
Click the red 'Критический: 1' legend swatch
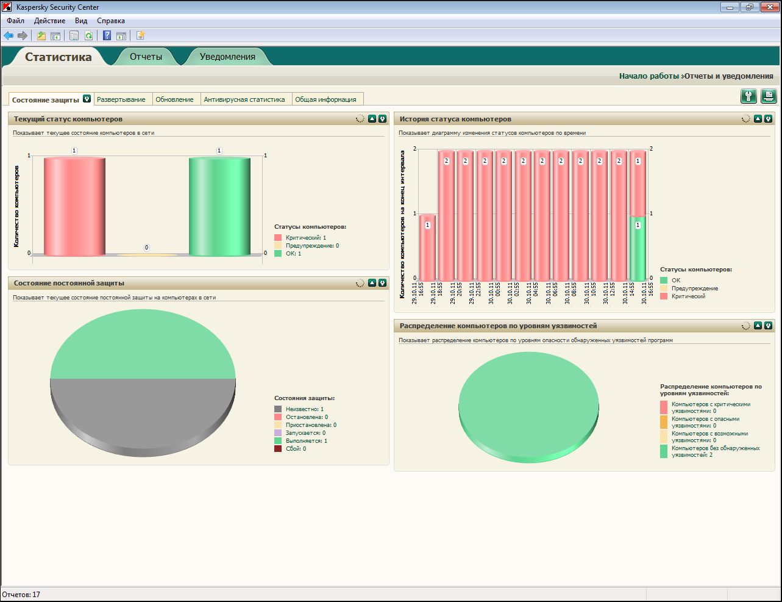pyautogui.click(x=278, y=238)
